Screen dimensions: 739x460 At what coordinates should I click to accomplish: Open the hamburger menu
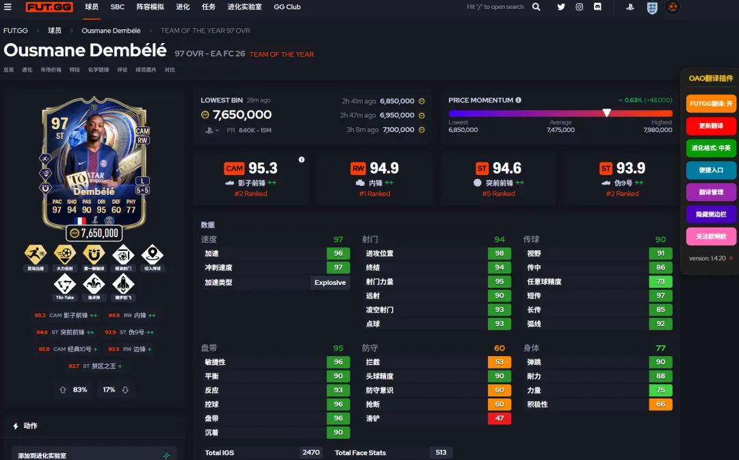pos(8,7)
